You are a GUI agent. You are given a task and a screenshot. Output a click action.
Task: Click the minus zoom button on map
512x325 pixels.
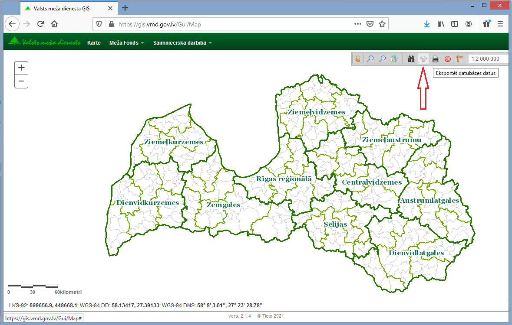point(21,81)
